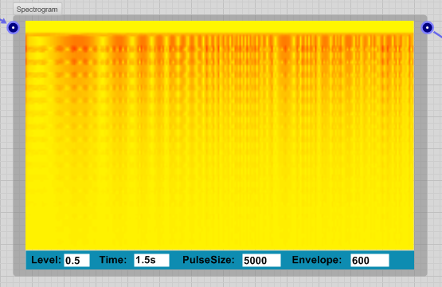Edit the Level value field
The height and width of the screenshot is (287, 442).
[76, 260]
